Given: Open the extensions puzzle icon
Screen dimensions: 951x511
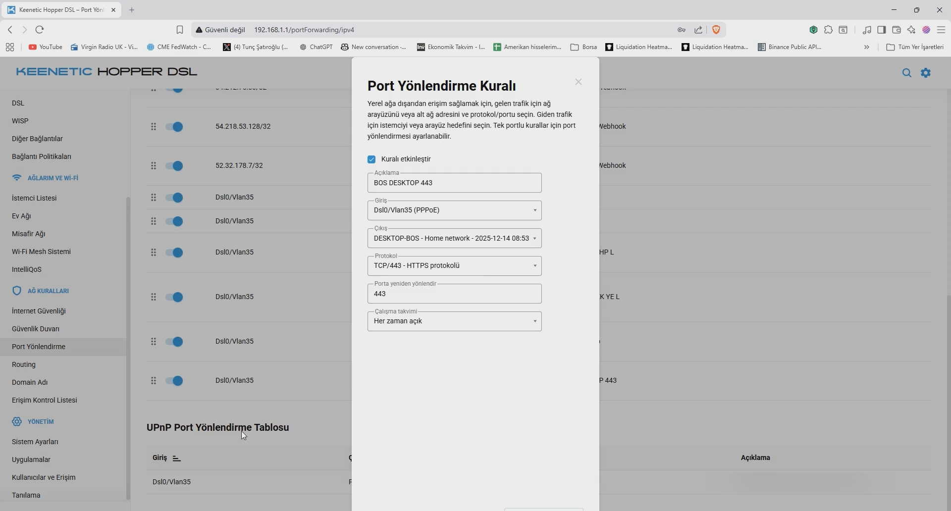Looking at the screenshot, I should [828, 30].
